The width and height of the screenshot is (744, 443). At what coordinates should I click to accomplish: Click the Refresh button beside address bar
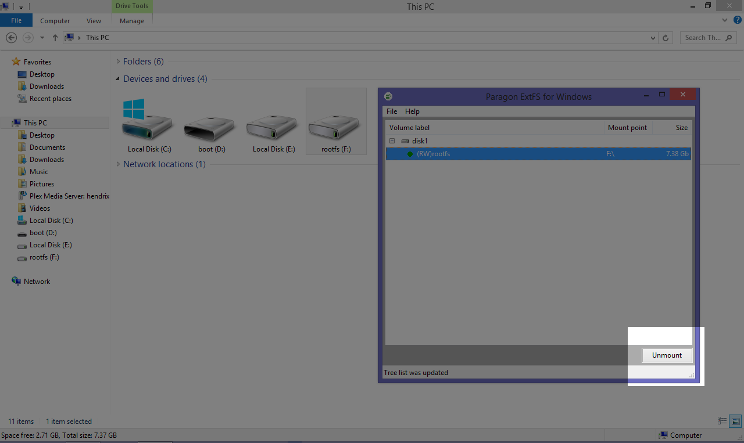click(666, 38)
